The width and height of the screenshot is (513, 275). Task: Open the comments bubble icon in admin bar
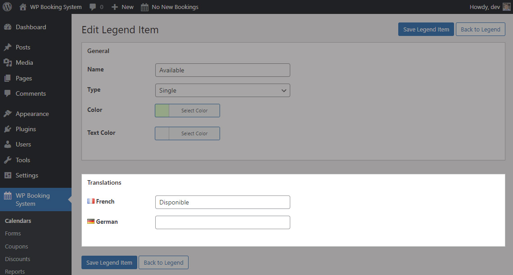tap(93, 7)
